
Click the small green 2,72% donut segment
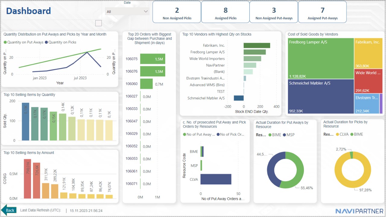tap(351, 155)
